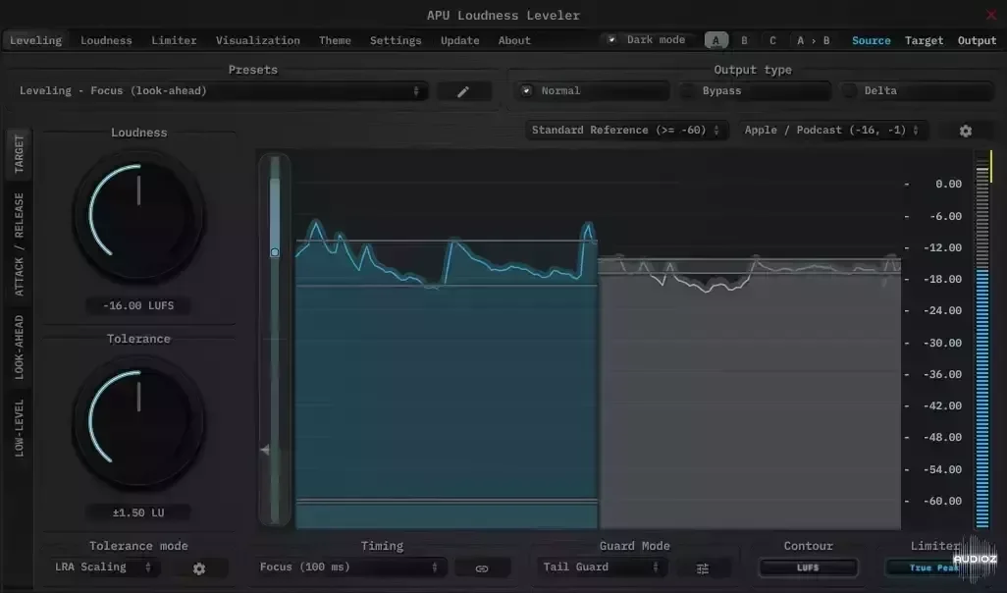Click the -60.00 scale label

click(942, 501)
